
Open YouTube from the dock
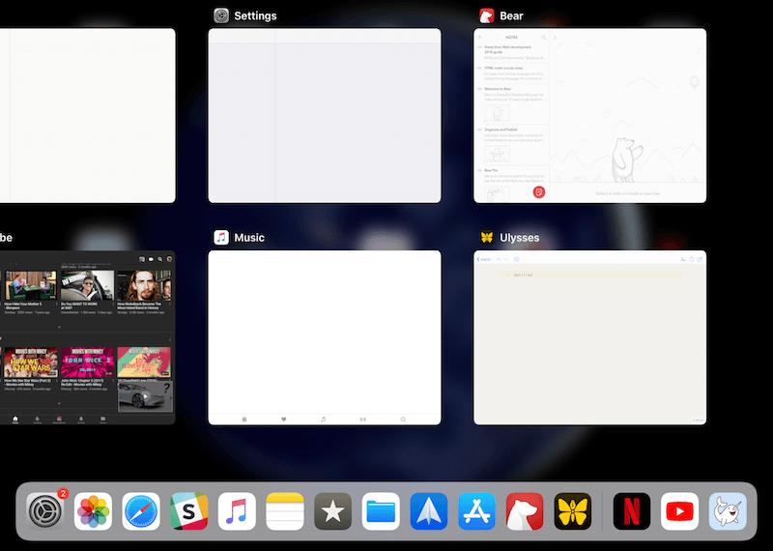pyautogui.click(x=680, y=511)
